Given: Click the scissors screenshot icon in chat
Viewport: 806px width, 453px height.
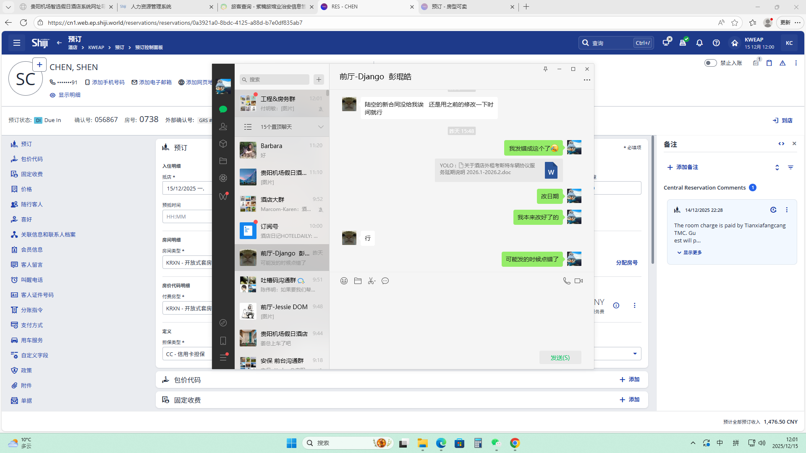Looking at the screenshot, I should click(371, 281).
